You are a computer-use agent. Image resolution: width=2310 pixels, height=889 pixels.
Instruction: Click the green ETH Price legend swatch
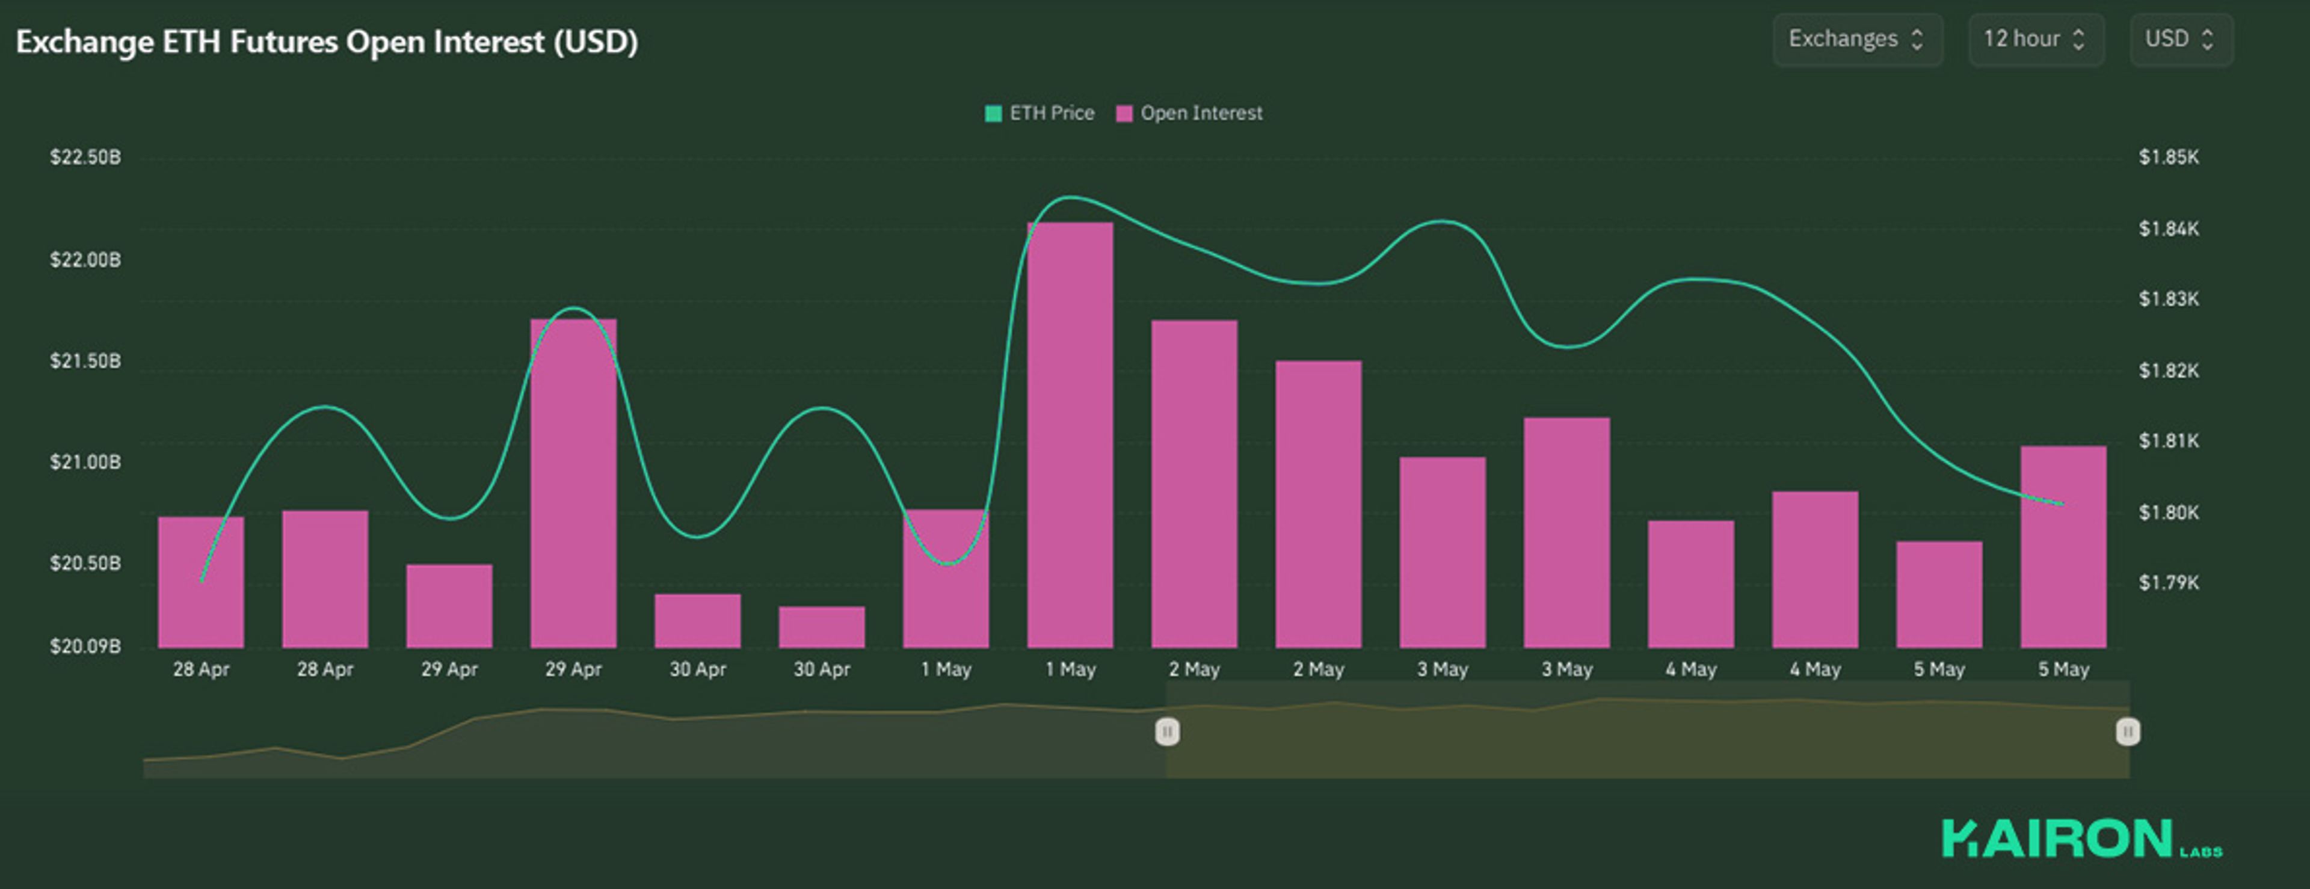pyautogui.click(x=993, y=114)
